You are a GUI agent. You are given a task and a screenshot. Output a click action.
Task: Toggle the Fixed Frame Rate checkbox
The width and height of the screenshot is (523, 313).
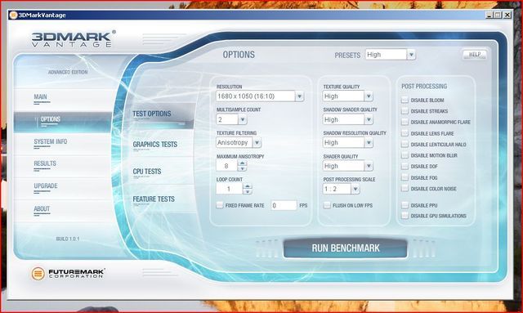220,205
